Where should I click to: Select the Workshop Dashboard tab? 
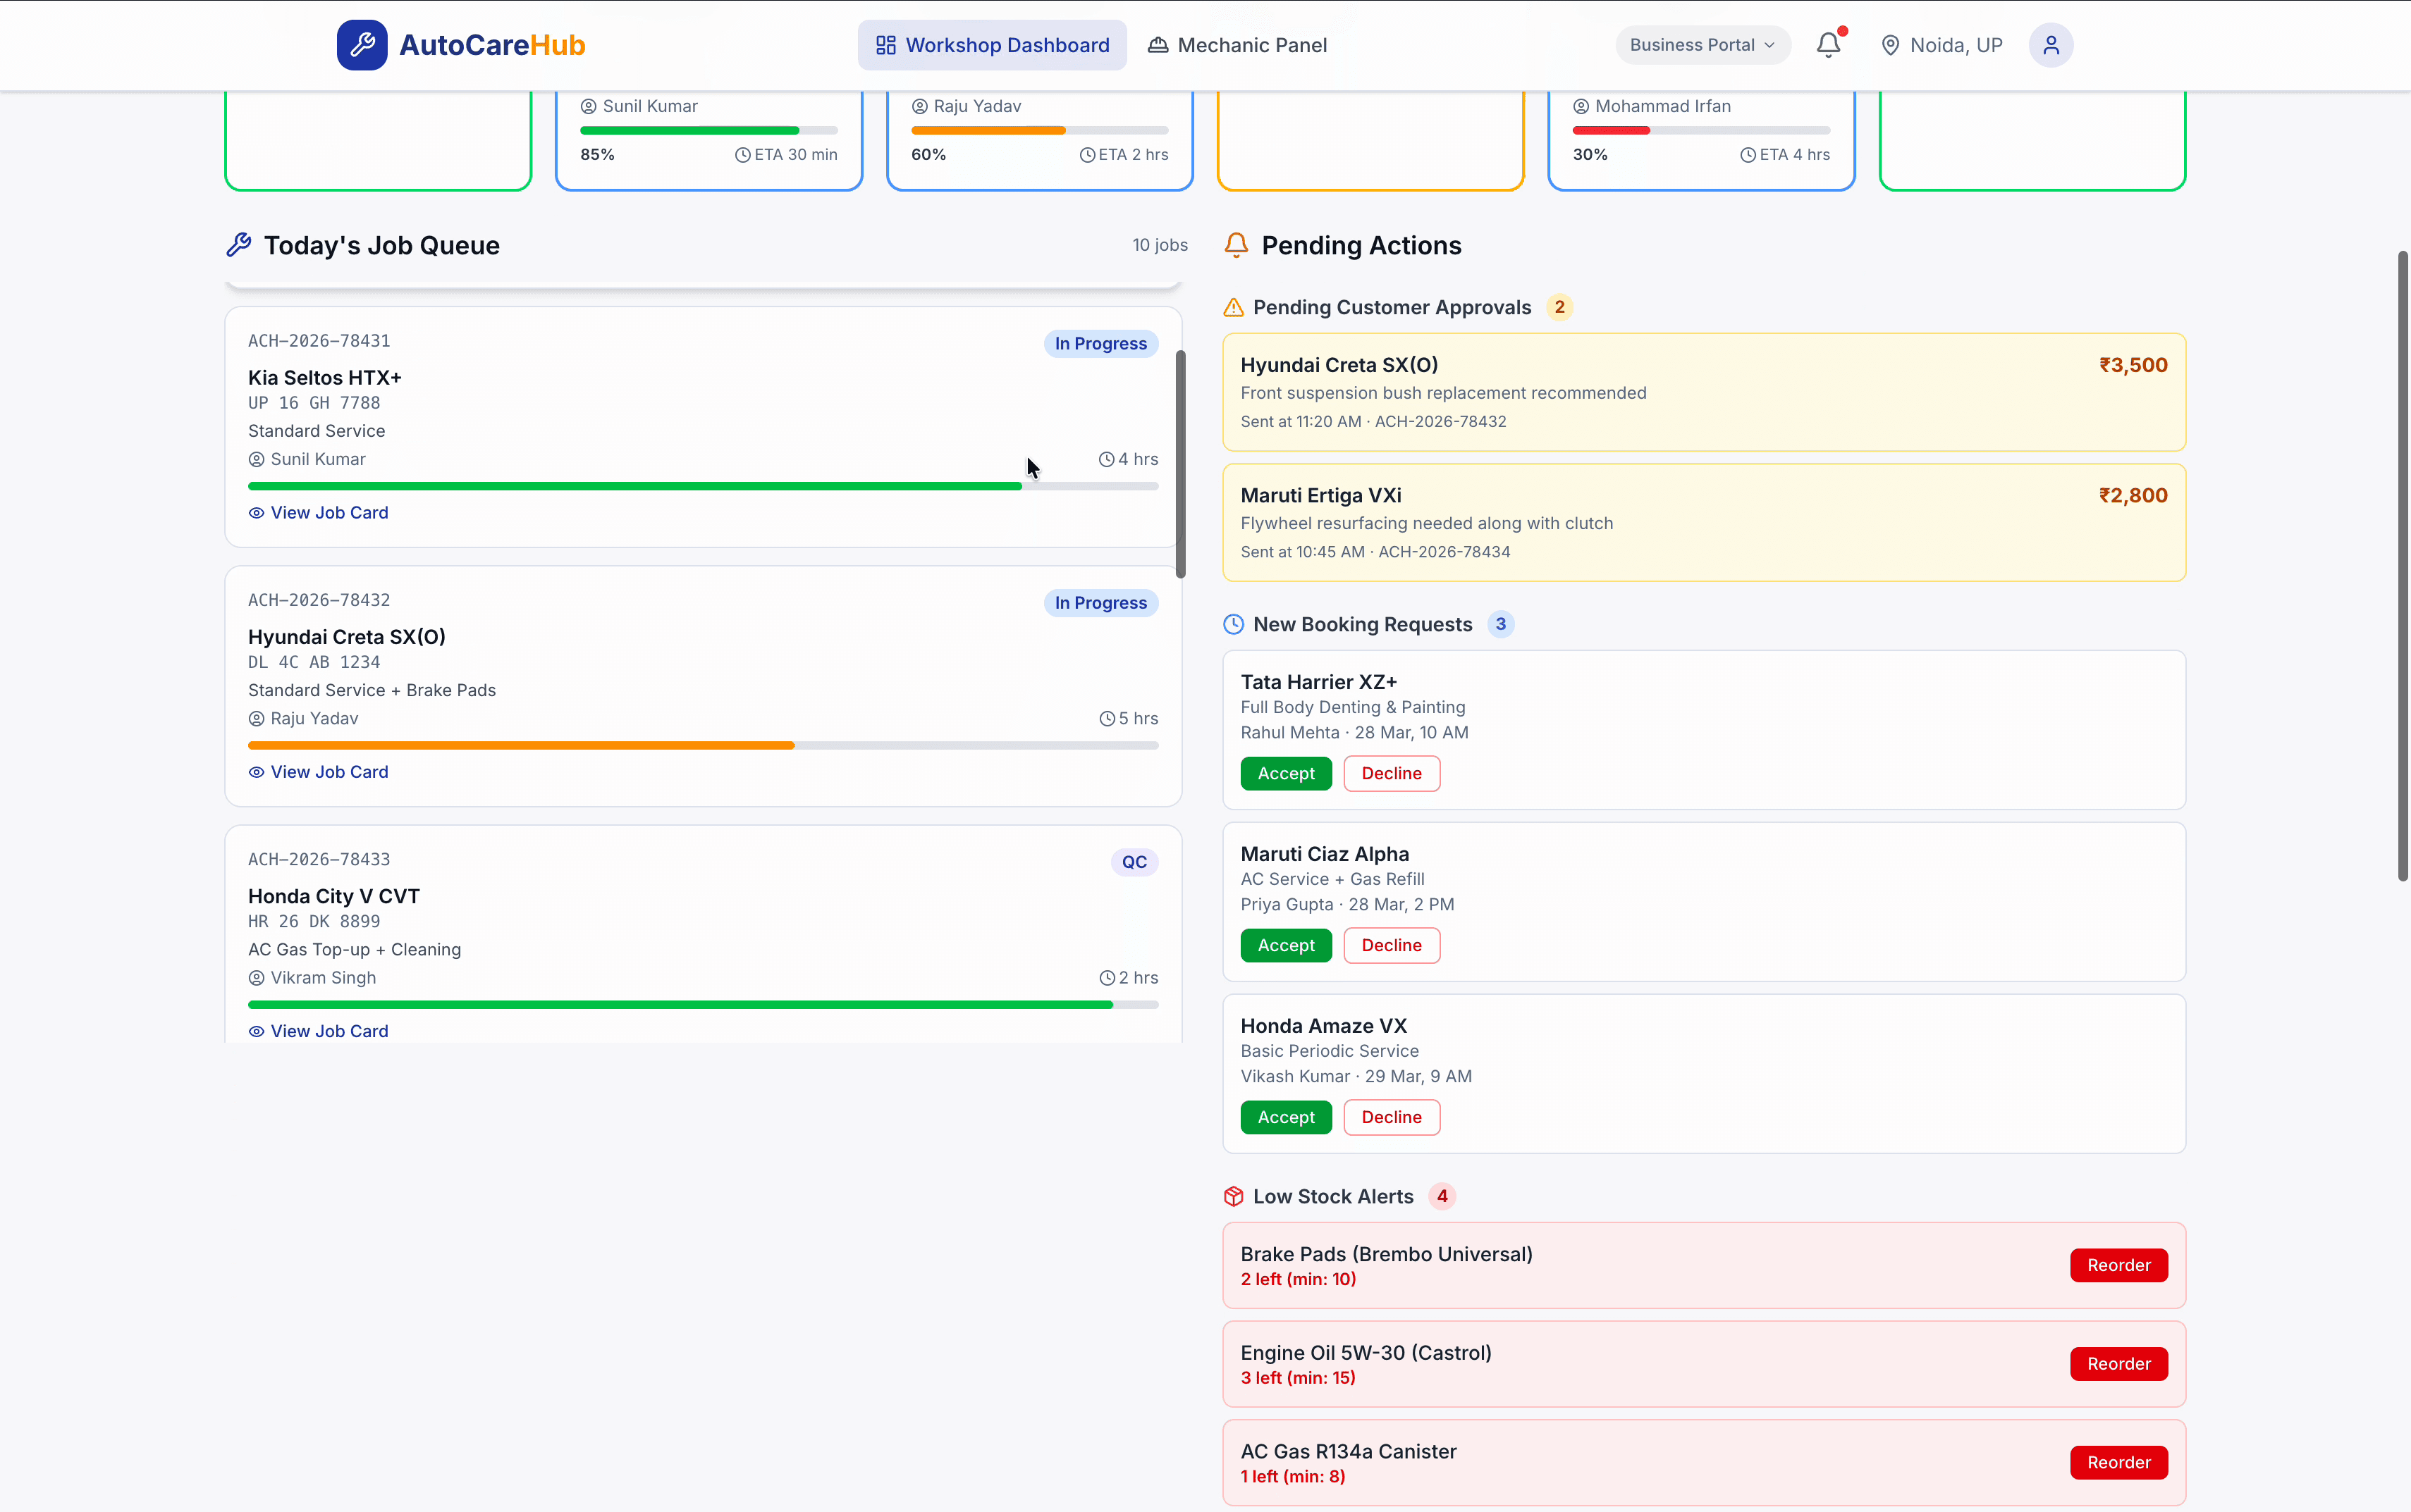(991, 44)
